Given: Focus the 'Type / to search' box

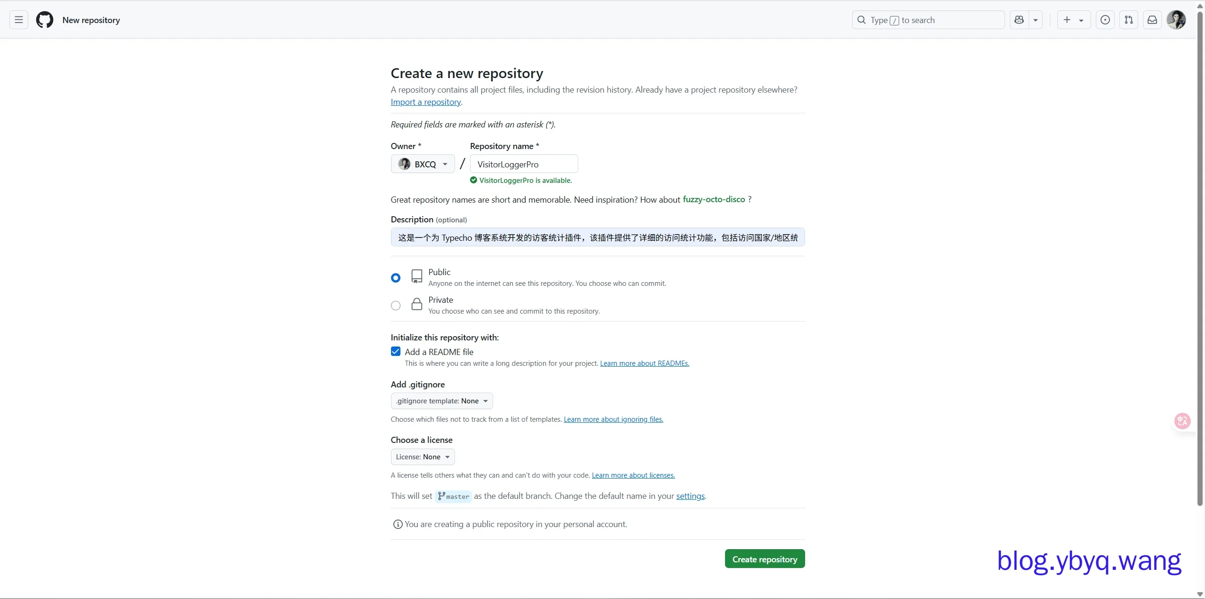Looking at the screenshot, I should click(x=928, y=20).
